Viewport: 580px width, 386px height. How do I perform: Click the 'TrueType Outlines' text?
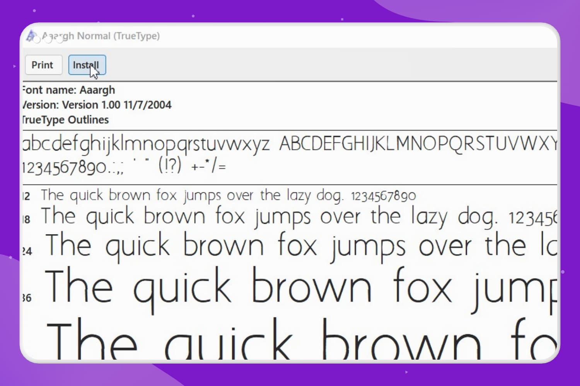point(65,120)
